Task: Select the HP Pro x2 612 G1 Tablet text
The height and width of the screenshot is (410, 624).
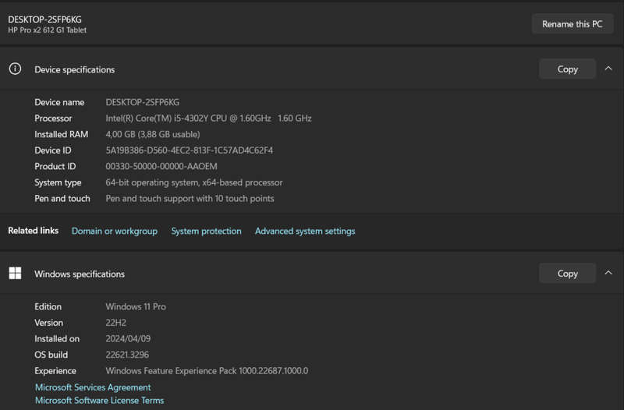Action: tap(47, 30)
